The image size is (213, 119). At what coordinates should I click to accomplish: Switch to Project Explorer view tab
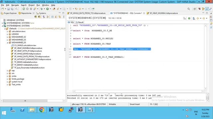click(9, 13)
